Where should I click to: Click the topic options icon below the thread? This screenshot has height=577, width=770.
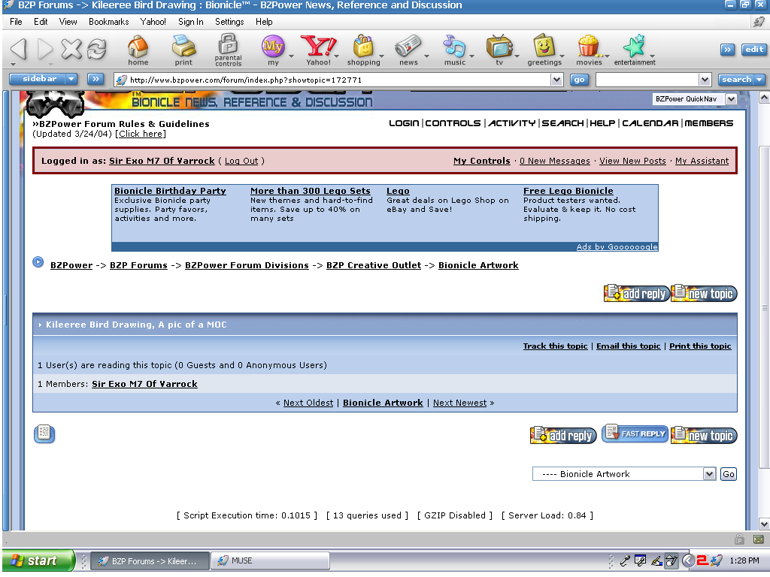tap(44, 434)
